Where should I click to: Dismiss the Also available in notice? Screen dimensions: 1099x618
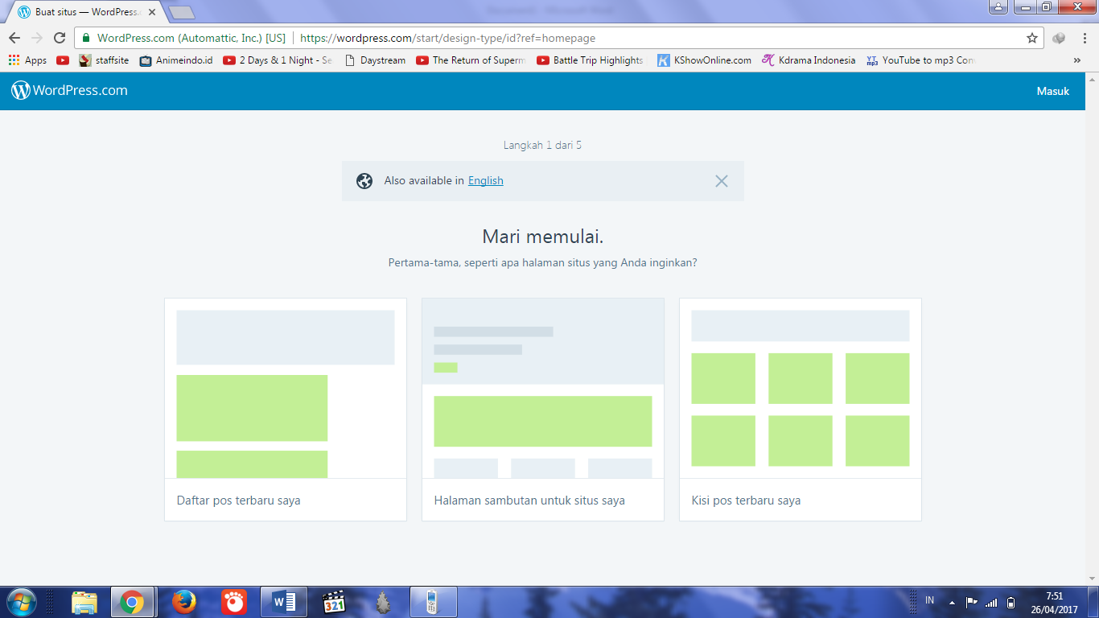pyautogui.click(x=722, y=181)
